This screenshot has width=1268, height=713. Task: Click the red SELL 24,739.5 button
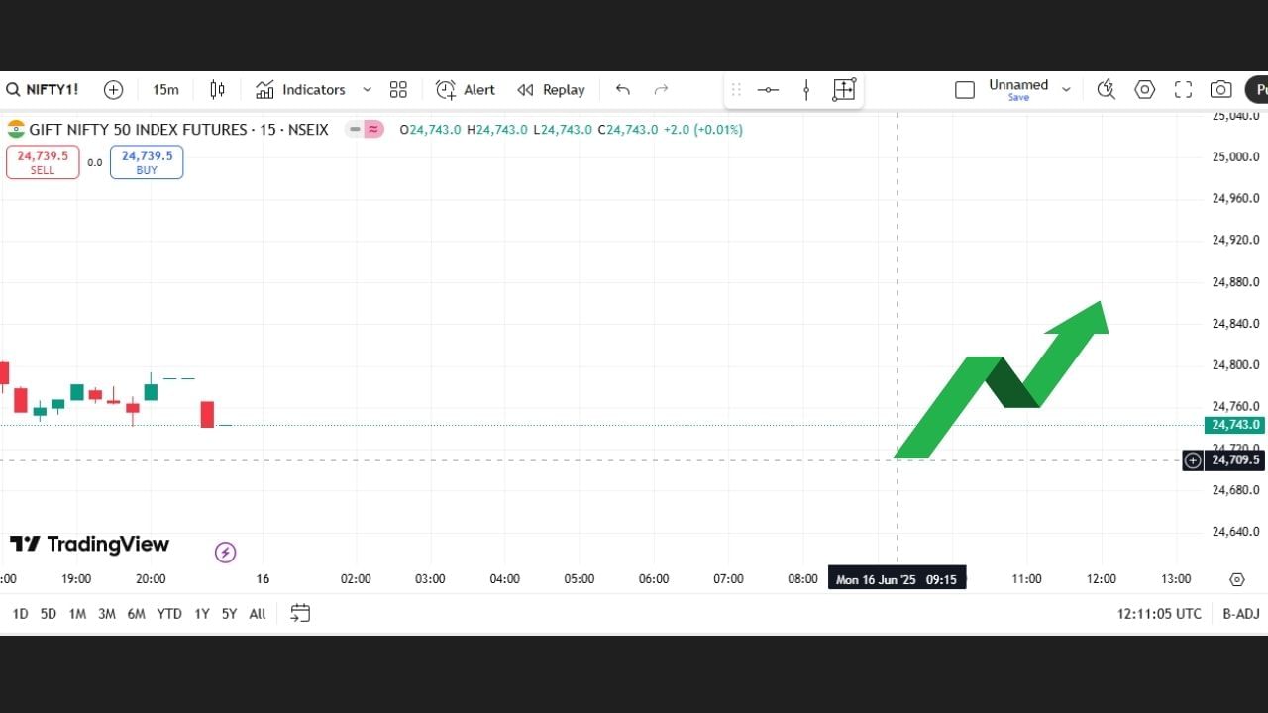[43, 162]
